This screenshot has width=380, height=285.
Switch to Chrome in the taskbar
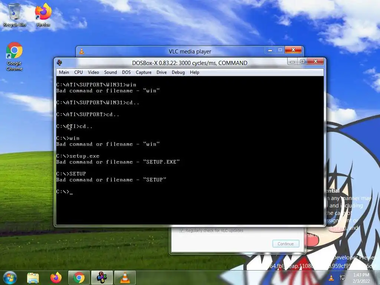79,278
